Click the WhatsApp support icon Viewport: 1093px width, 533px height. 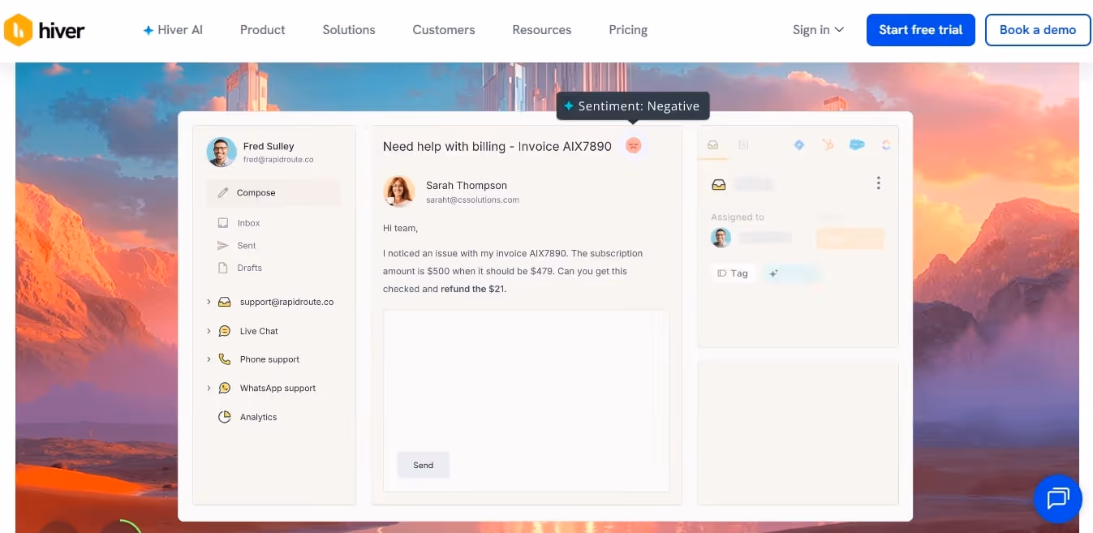coord(225,389)
